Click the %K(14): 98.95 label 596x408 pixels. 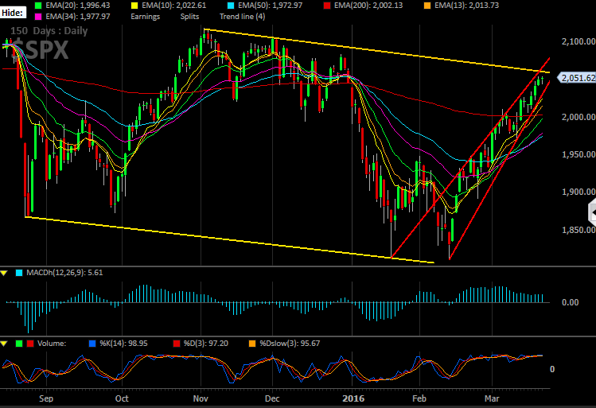click(123, 344)
